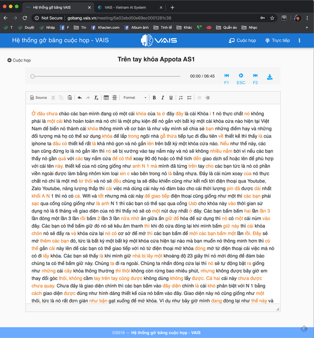Open the Format dropdown
The width and height of the screenshot is (314, 338).
point(135,98)
